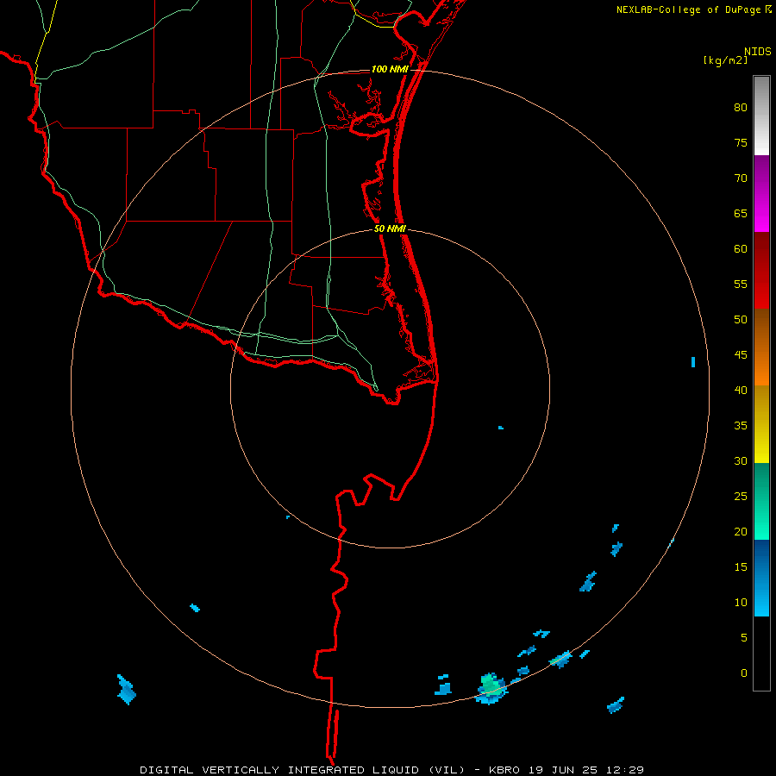This screenshot has height=776, width=776.
Task: Click the 25 value on the scale
Action: coord(741,497)
